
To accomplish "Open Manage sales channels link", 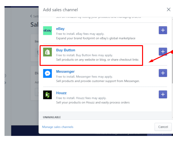I will [x=58, y=127].
